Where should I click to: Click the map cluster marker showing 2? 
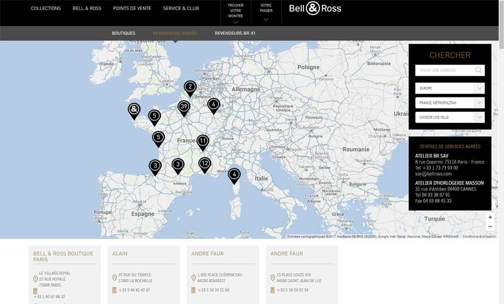click(190, 87)
